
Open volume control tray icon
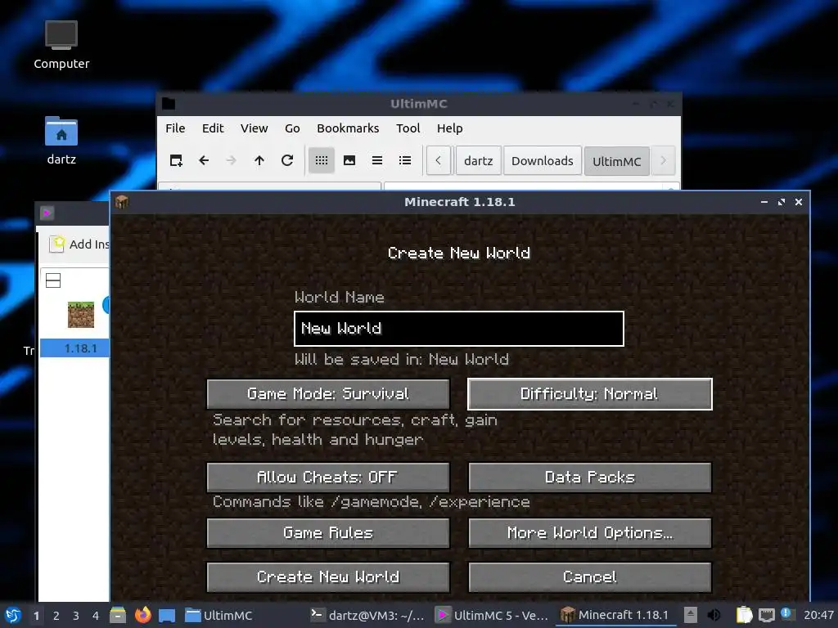pyautogui.click(x=714, y=615)
